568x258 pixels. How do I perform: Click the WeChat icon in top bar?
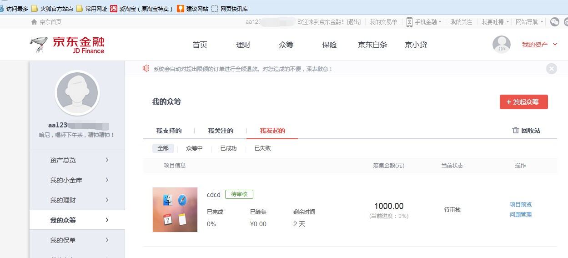554,22
